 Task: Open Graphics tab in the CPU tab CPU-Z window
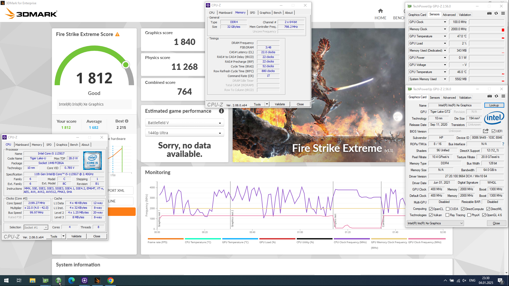click(61, 145)
